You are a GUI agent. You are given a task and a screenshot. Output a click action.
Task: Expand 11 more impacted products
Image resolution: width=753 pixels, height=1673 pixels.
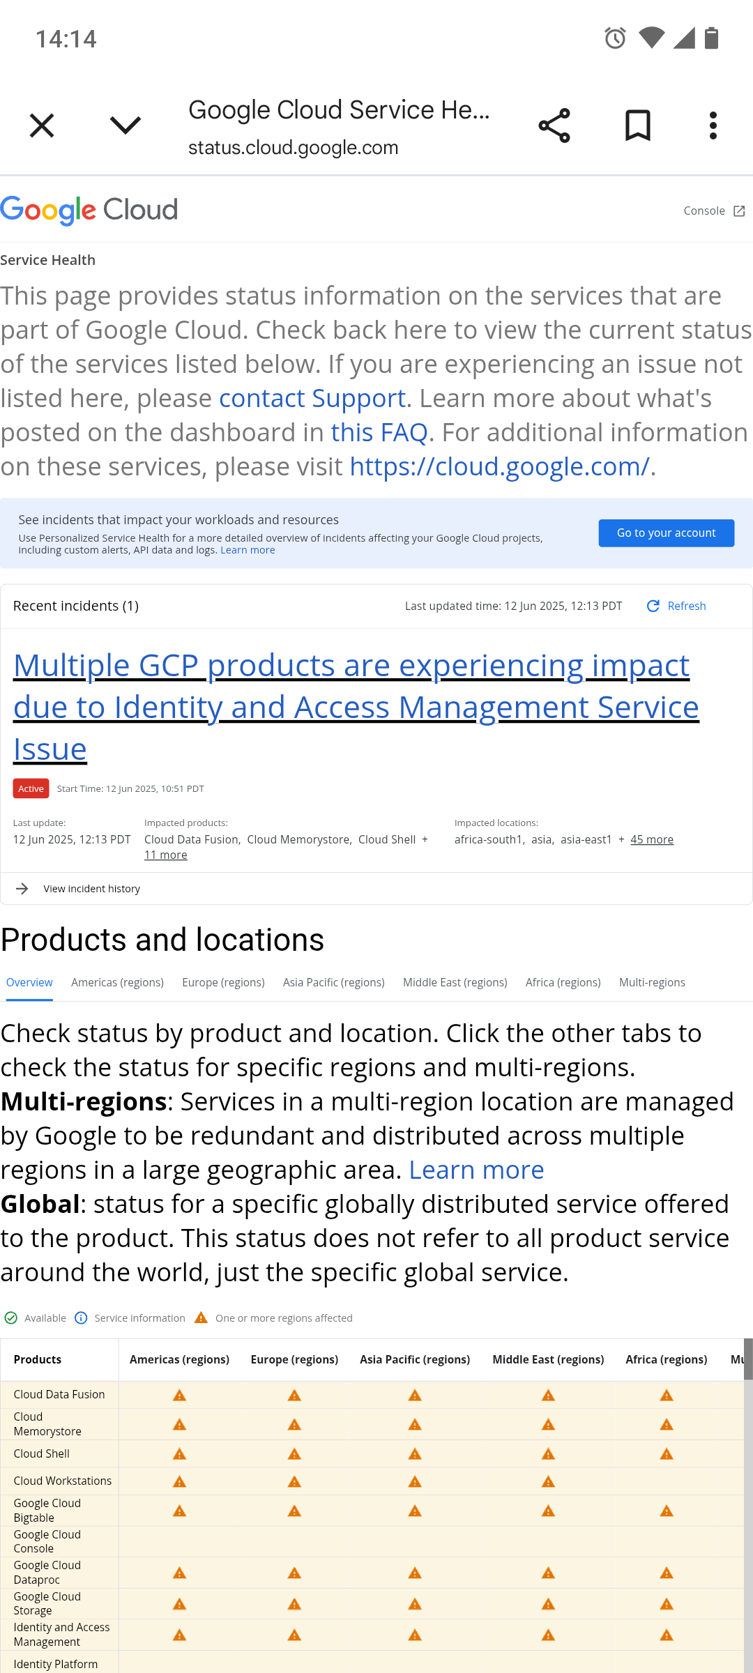pos(166,855)
